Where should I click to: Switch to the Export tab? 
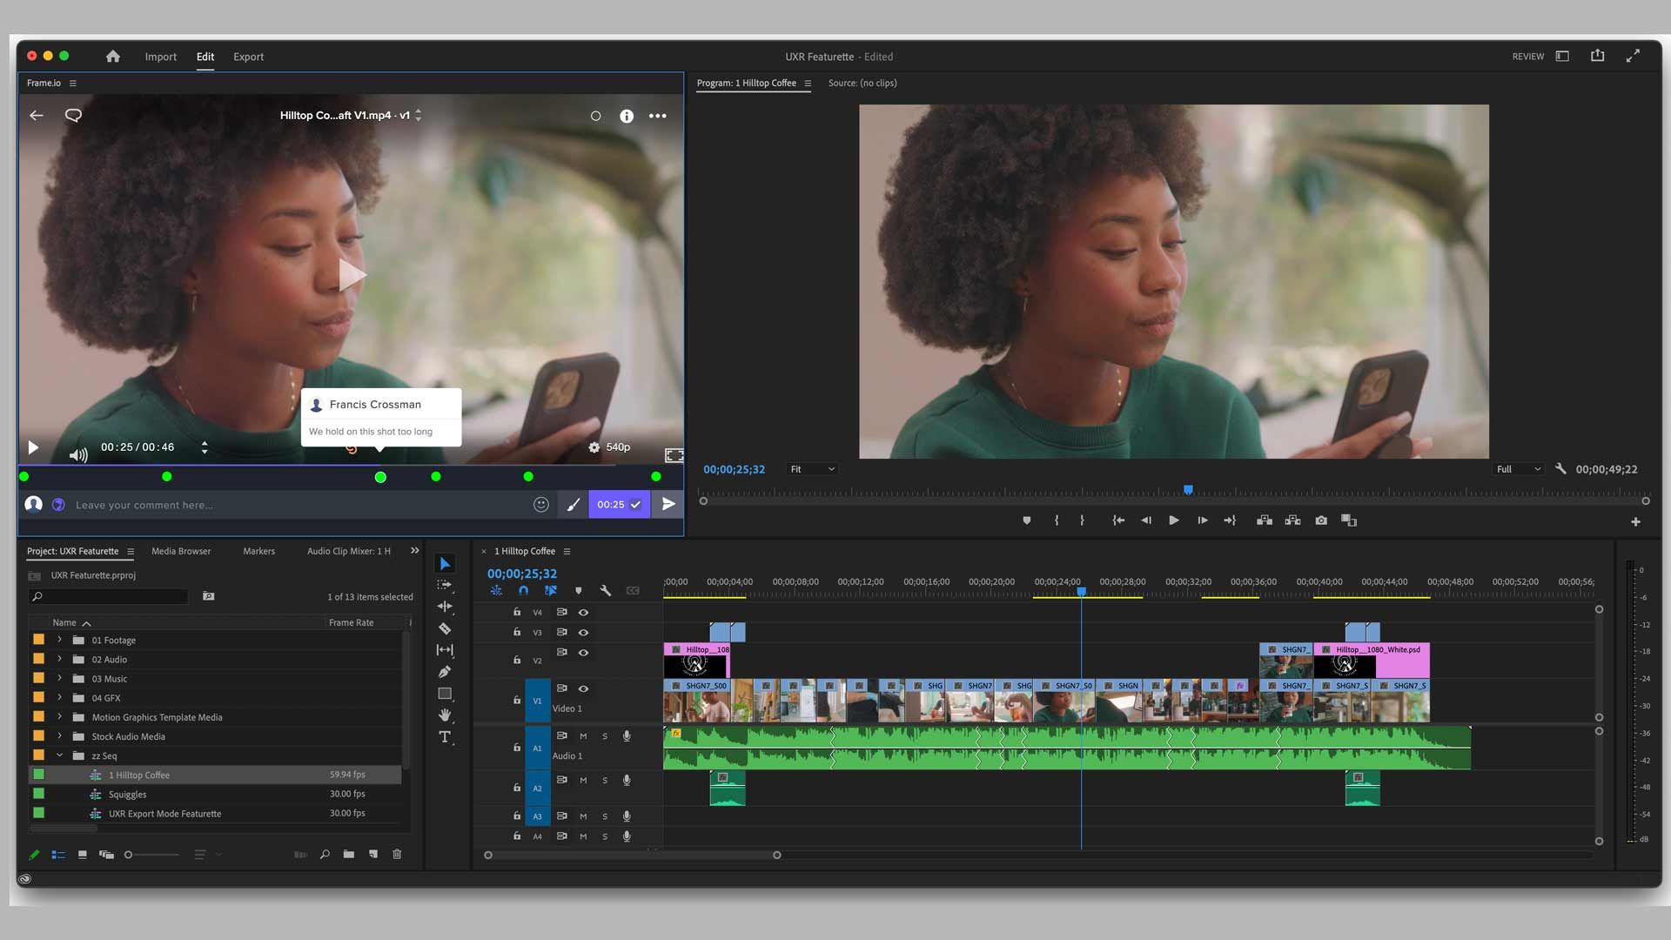[248, 57]
